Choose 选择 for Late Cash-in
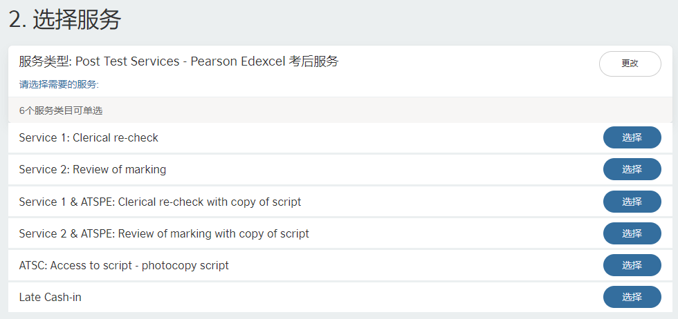The width and height of the screenshot is (678, 319). (632, 297)
